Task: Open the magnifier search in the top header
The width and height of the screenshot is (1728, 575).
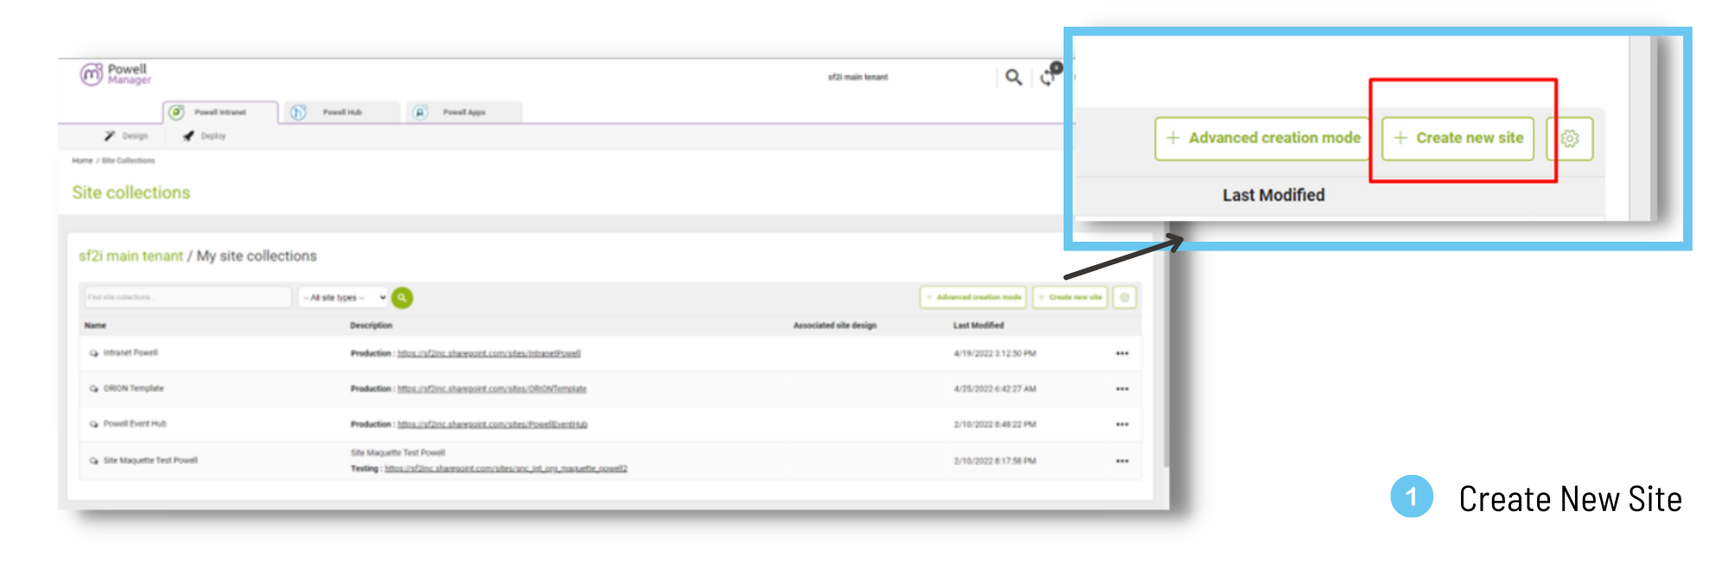Action: pos(1013,78)
